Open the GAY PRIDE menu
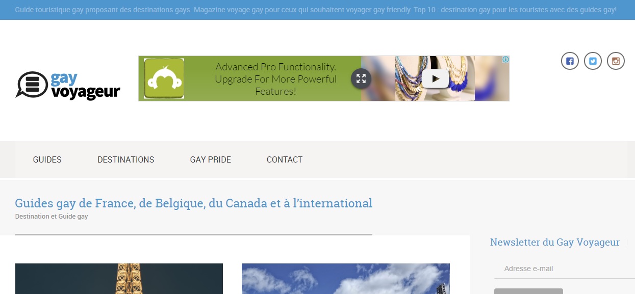Viewport: 635px width, 294px height. point(211,159)
